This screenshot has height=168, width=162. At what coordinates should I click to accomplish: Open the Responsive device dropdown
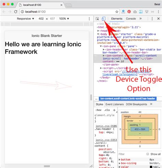(x=25, y=19)
